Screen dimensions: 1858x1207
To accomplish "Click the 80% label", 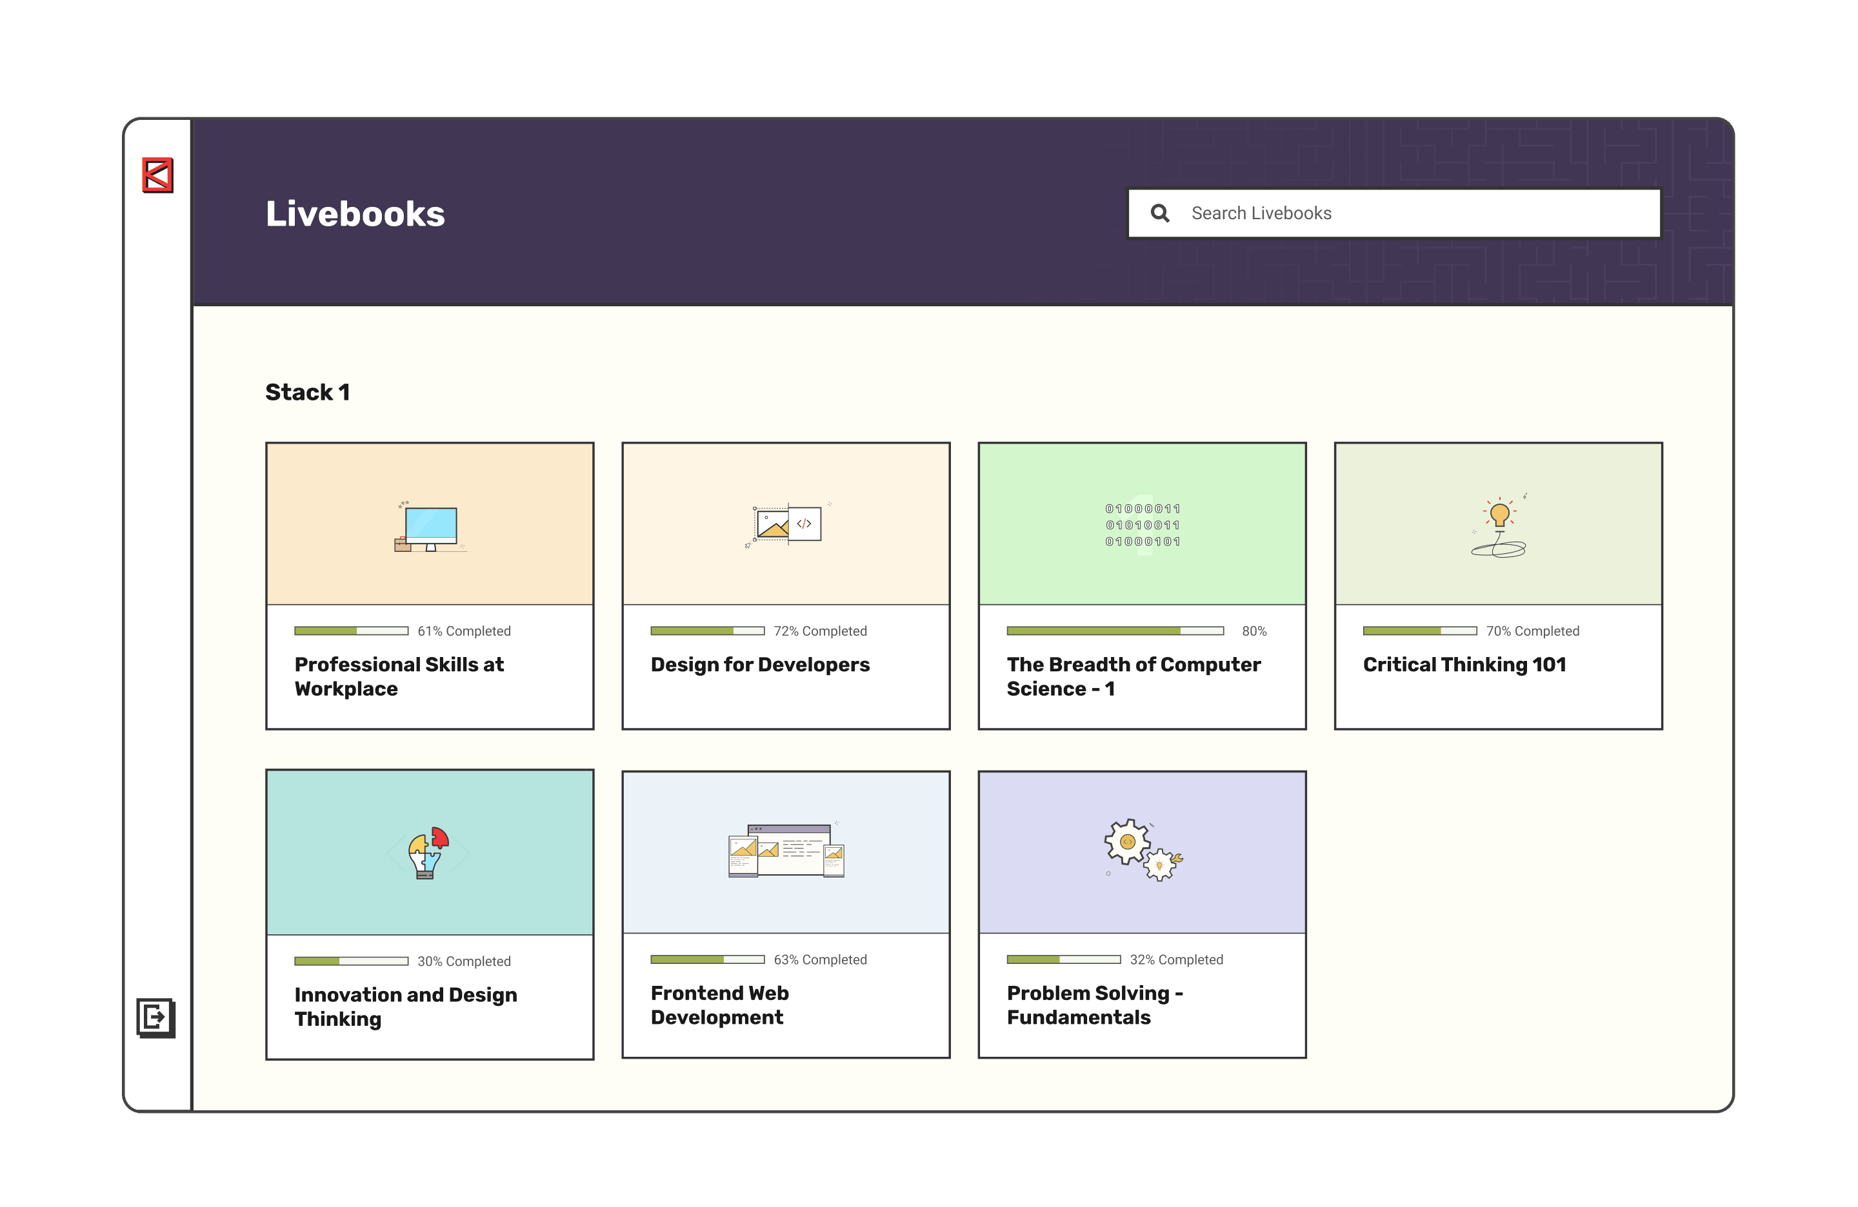I will coord(1254,631).
